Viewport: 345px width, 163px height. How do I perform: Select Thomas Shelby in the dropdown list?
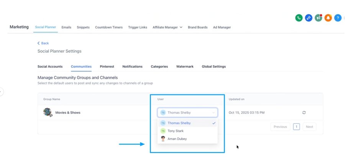179,123
